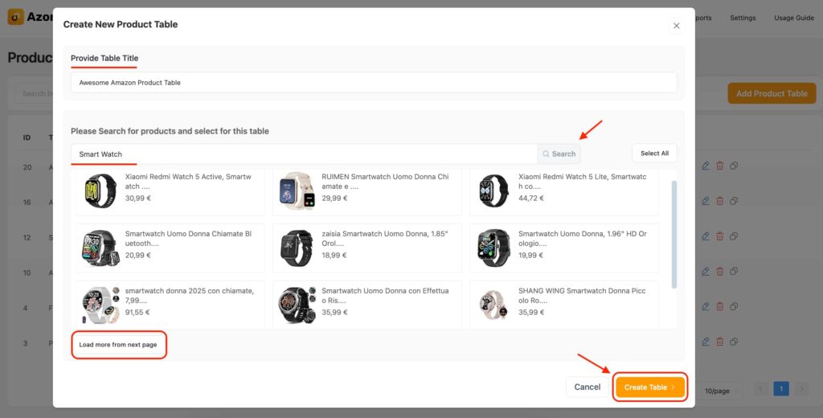Delete background table row ID 16
The height and width of the screenshot is (418, 823).
tap(719, 201)
